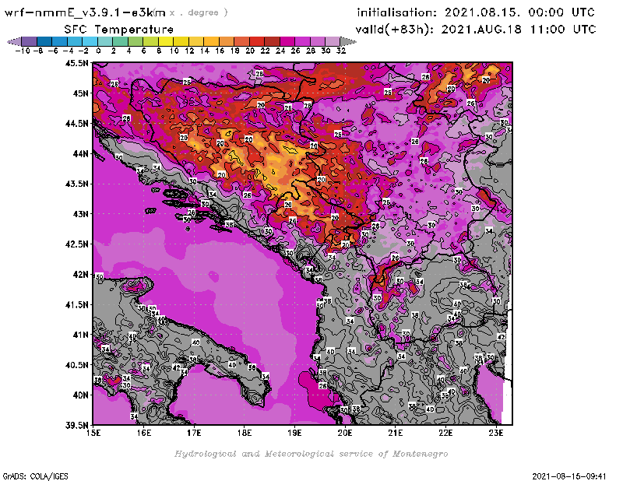
Task: Click the 32 label under the color legend
Action: (x=341, y=51)
